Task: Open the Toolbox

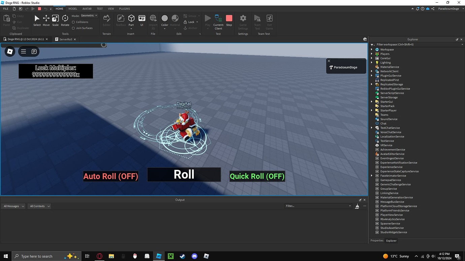Action: [x=120, y=19]
